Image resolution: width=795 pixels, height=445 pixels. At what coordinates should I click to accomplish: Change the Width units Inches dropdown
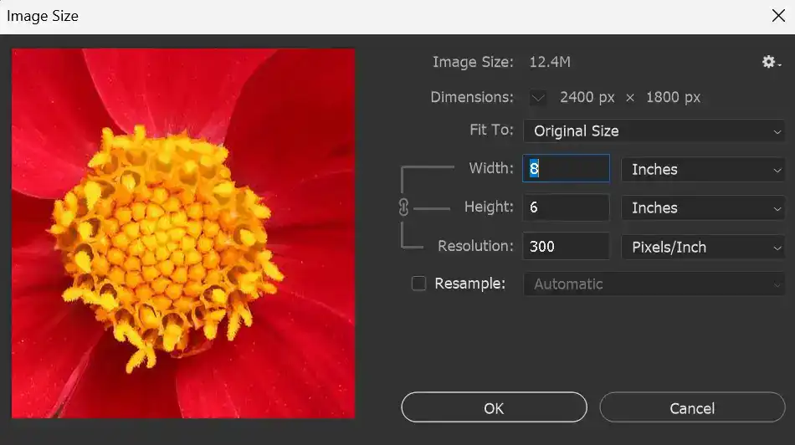coord(703,169)
